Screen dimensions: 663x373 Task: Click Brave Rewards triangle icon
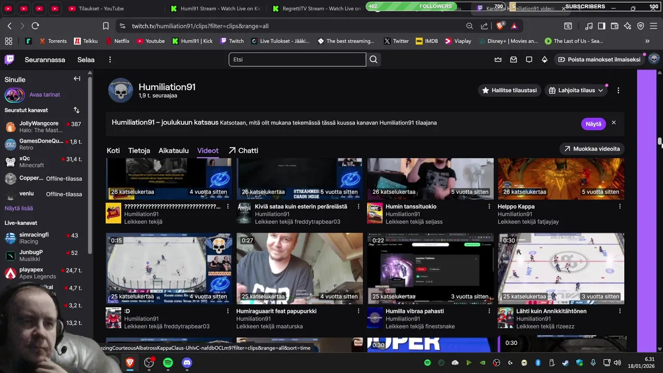514,26
